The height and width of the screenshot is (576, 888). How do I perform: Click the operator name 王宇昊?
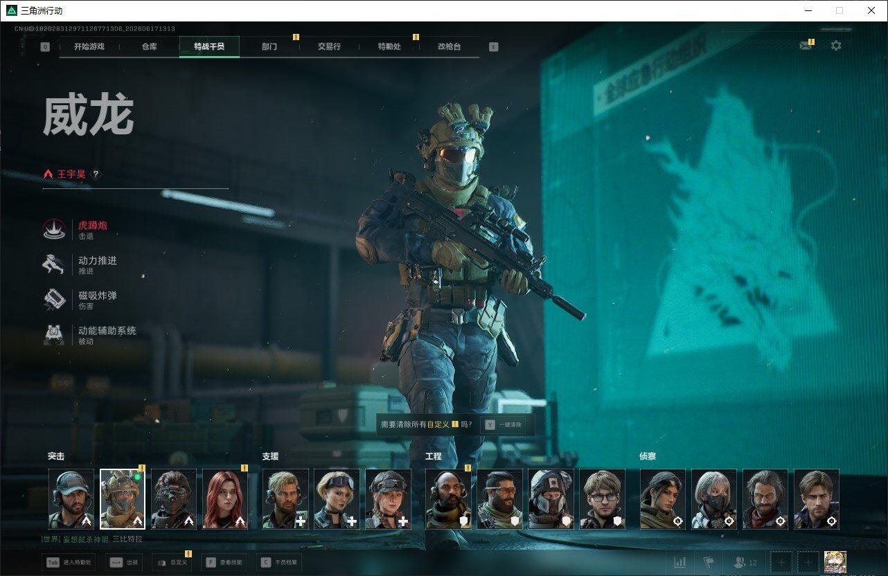71,174
